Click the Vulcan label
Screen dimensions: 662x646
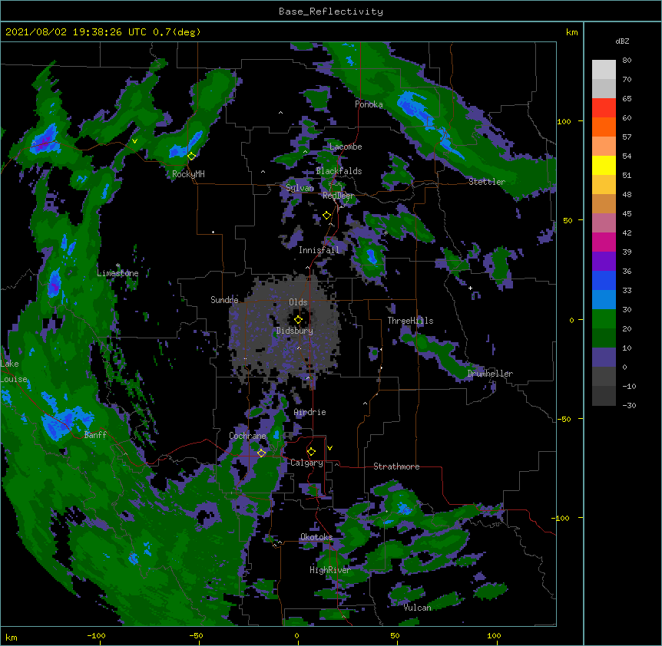point(417,608)
